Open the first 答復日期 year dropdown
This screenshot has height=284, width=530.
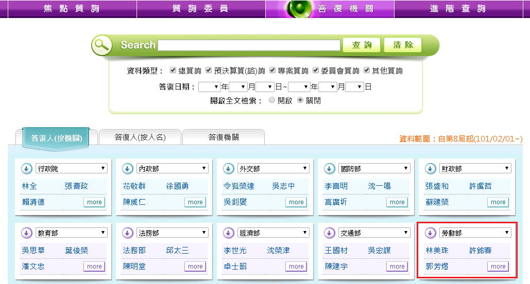point(209,87)
